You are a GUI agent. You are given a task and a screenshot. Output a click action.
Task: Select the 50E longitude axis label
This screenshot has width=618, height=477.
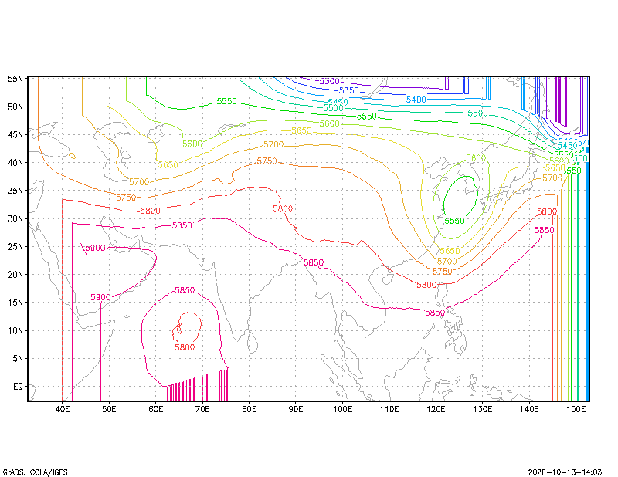(109, 409)
